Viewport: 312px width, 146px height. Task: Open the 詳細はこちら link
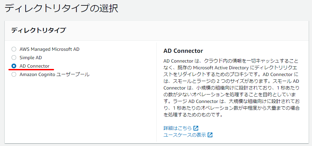pos(178,128)
